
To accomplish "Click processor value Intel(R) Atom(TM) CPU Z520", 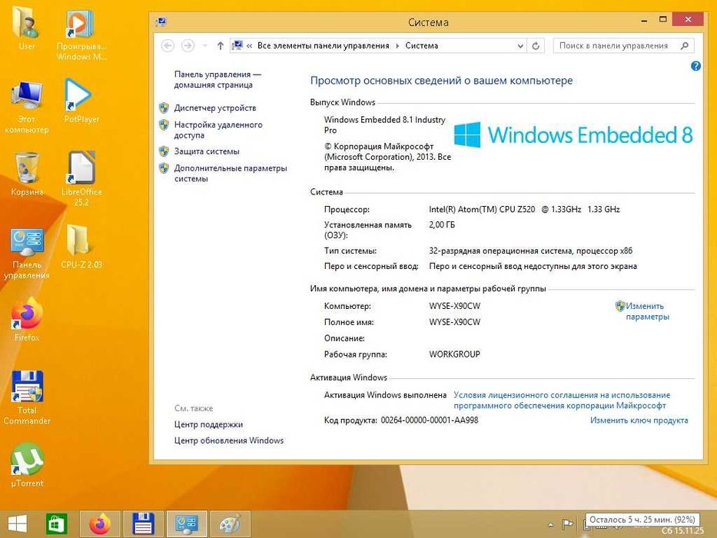I will 482,210.
